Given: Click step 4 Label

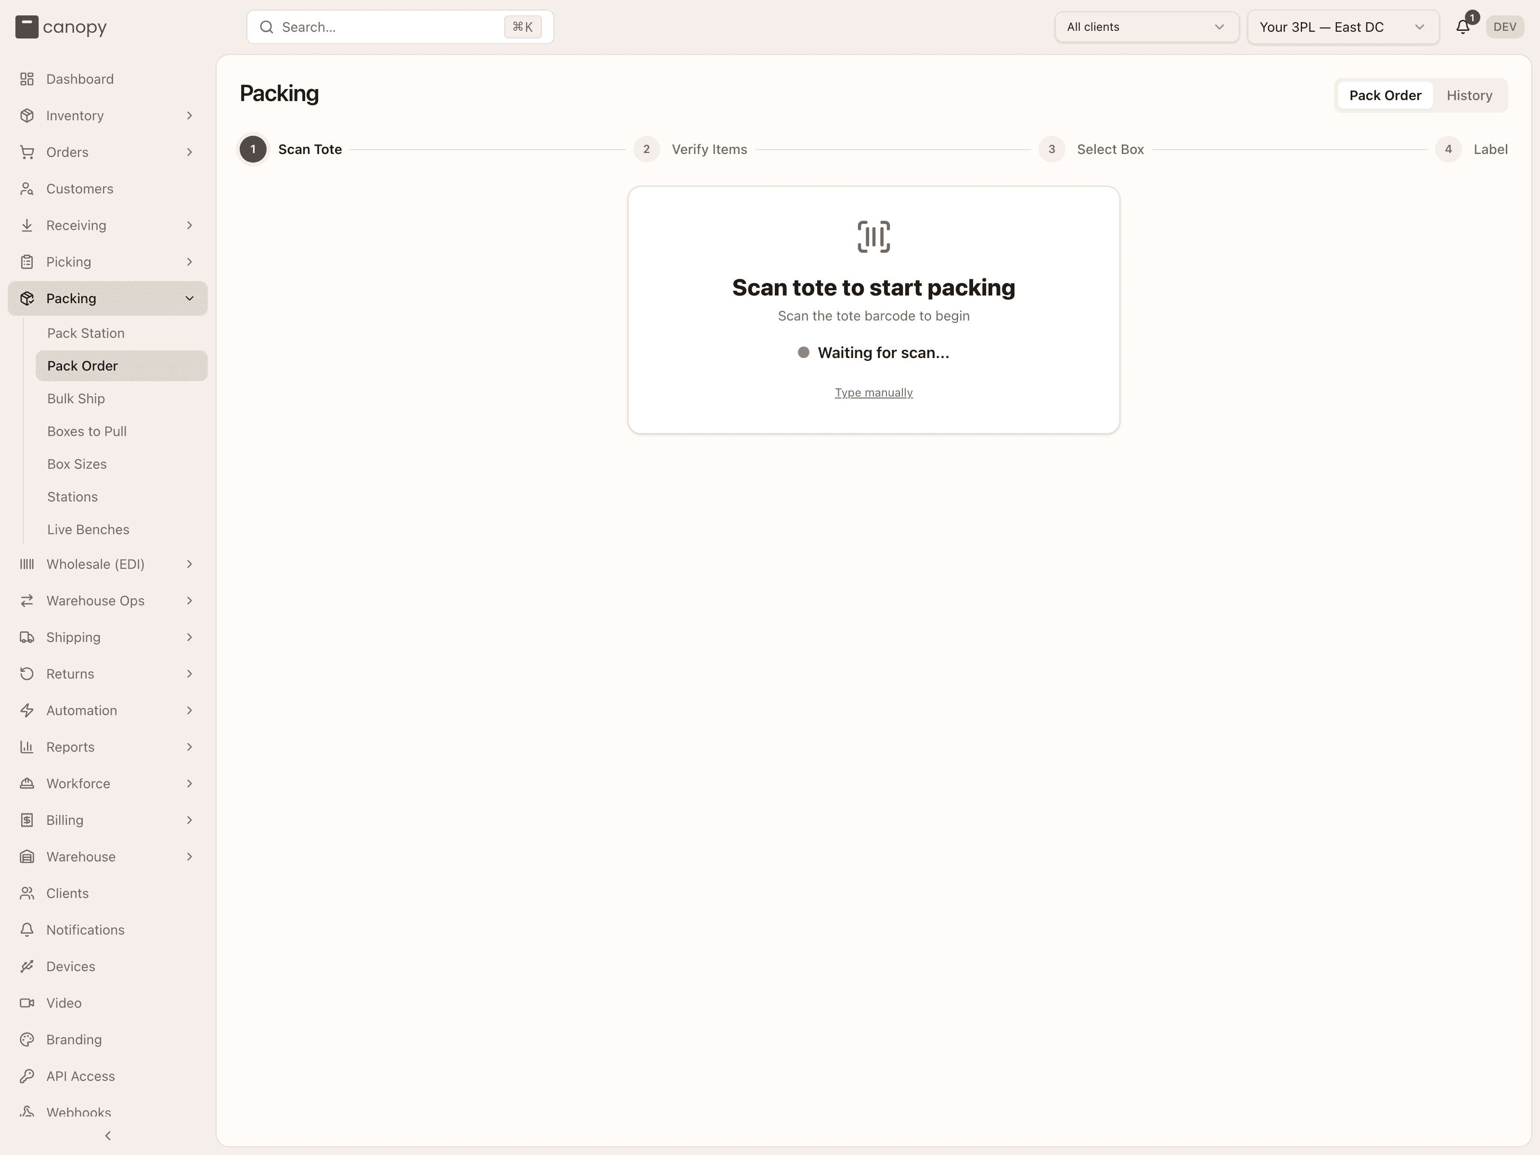Looking at the screenshot, I should pyautogui.click(x=1471, y=149).
